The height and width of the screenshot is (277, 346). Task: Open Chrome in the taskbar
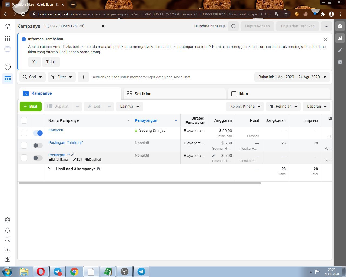(74, 272)
